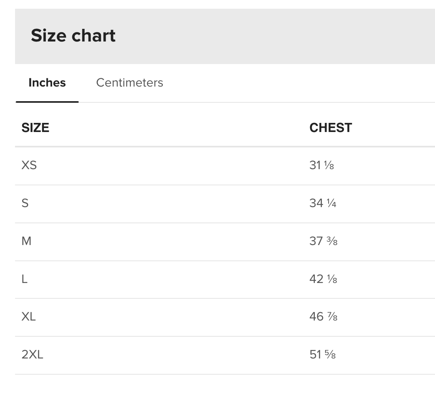Click the XL size label
The width and height of the screenshot is (435, 396).
(x=28, y=317)
